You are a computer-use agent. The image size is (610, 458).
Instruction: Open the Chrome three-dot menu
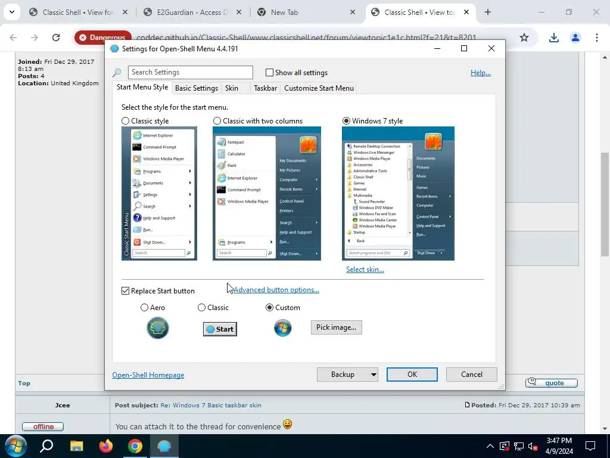597,38
